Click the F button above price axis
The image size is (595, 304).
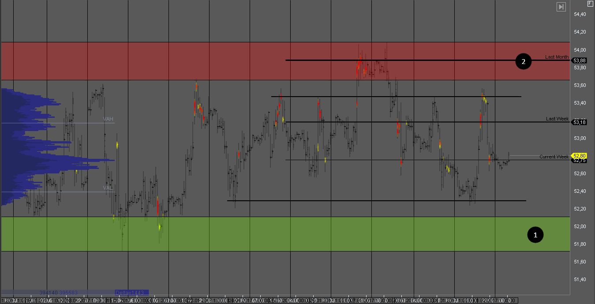[x=590, y=4]
